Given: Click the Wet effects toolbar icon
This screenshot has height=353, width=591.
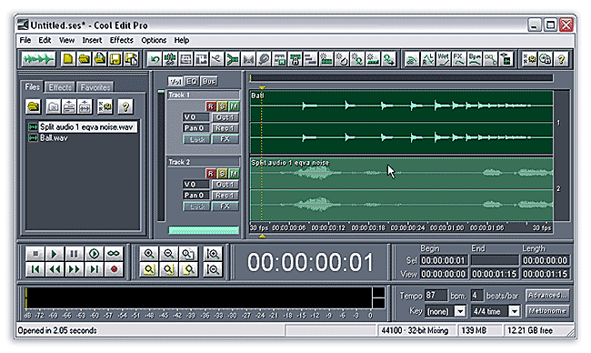Looking at the screenshot, I should click(x=444, y=59).
